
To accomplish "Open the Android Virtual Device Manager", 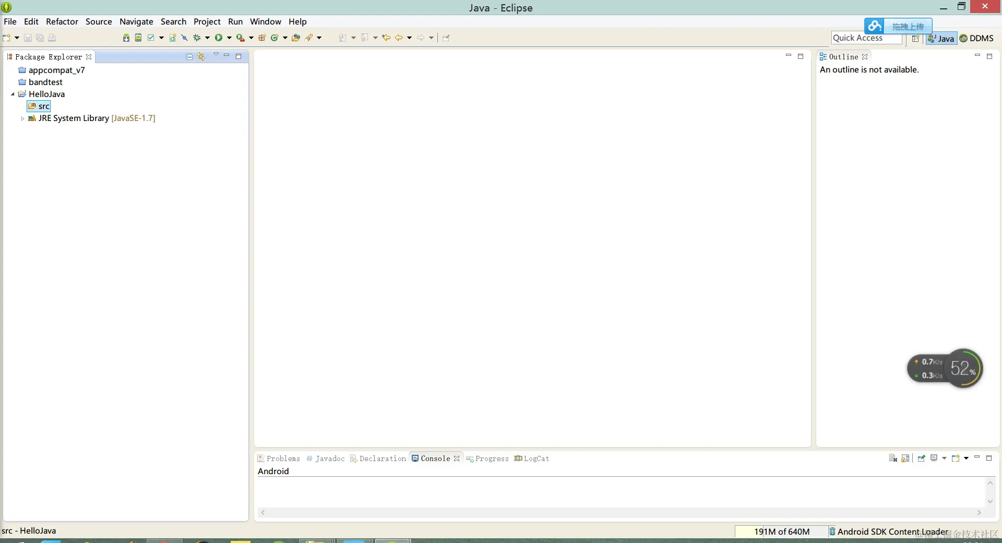I will tap(138, 38).
